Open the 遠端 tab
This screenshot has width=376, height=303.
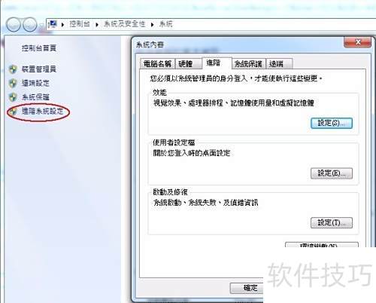pos(279,64)
